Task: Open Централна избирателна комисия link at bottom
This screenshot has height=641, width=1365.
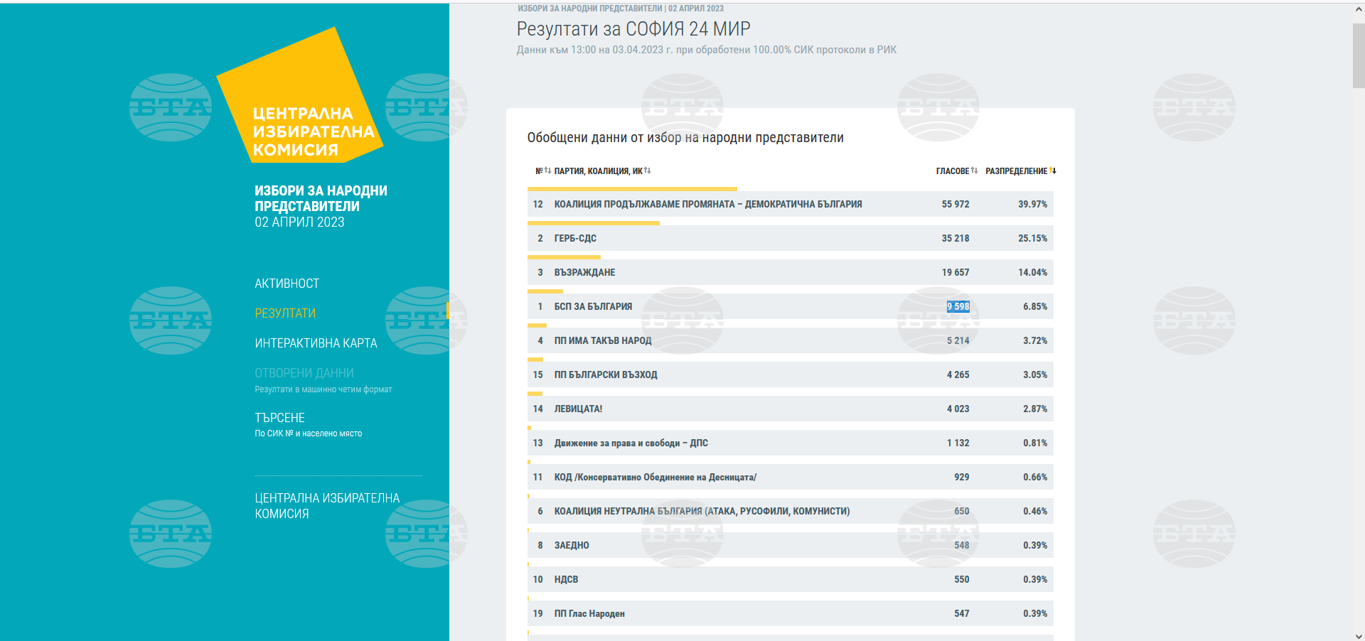Action: pyautogui.click(x=327, y=505)
